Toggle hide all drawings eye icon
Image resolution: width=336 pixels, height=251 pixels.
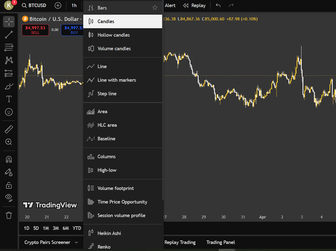[x=9, y=198]
